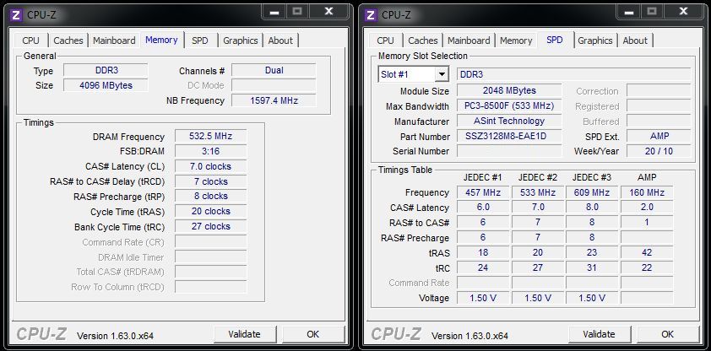The height and width of the screenshot is (351, 711).
Task: Open Caches tab in right window
Action: click(422, 40)
